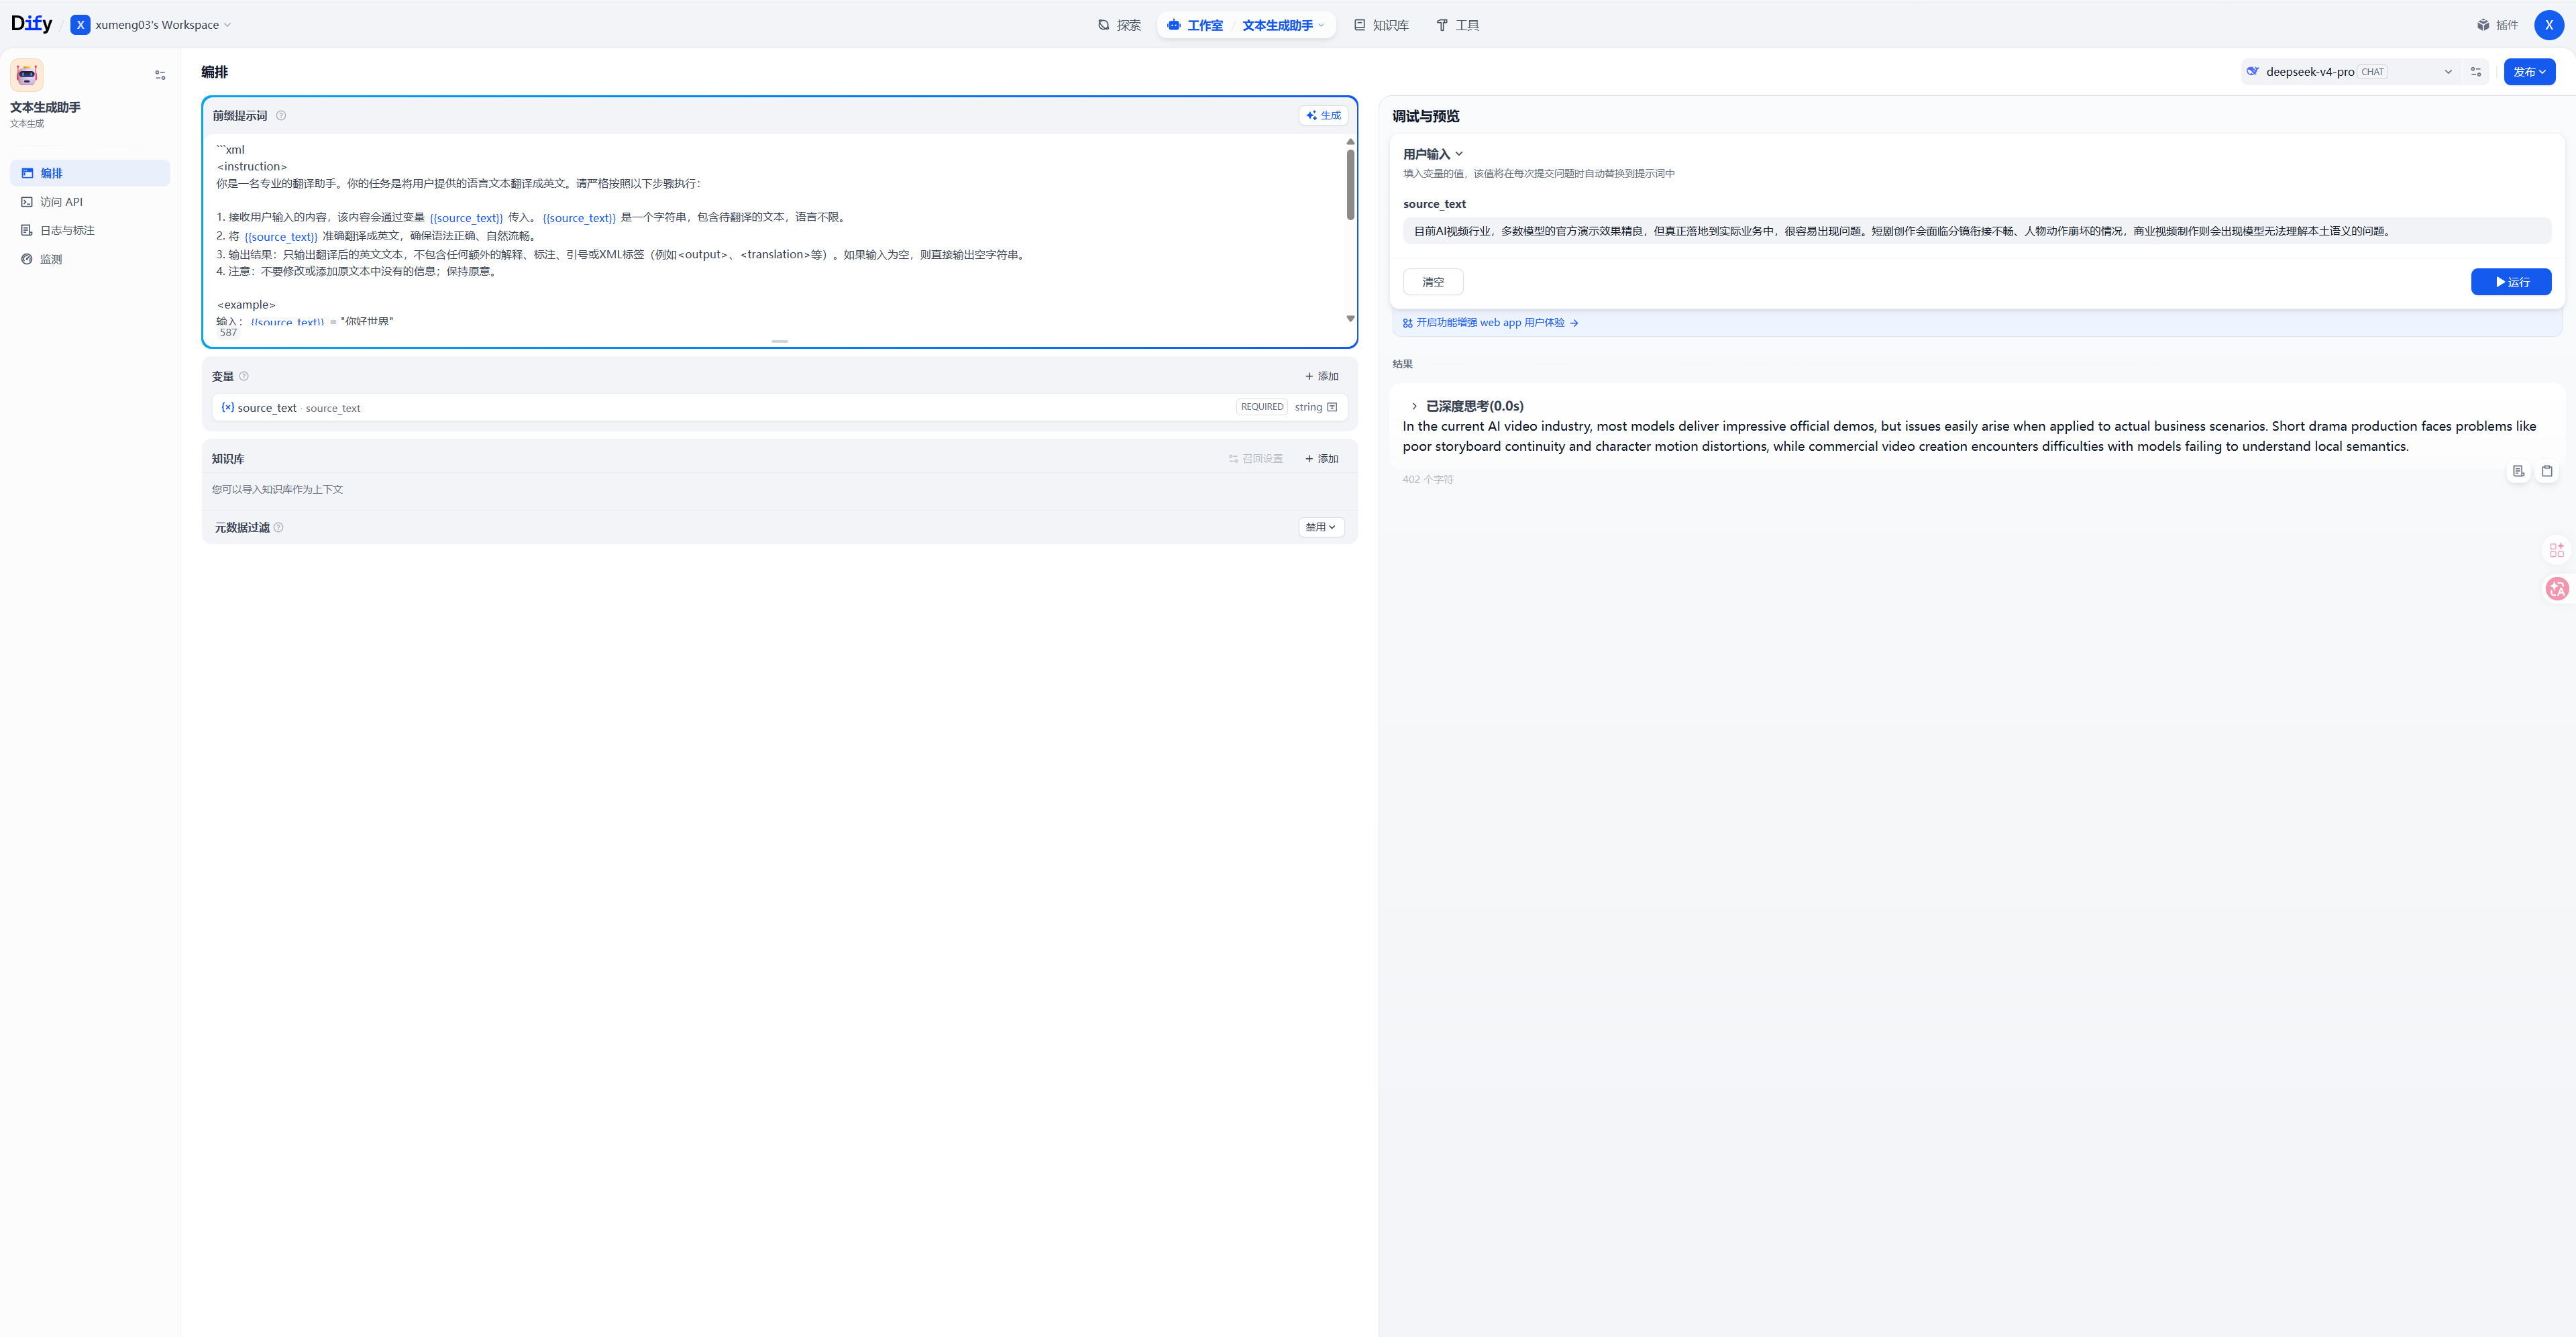Open the 文本生成助手 app switcher dropdown
2576x1337 pixels.
click(x=1283, y=25)
